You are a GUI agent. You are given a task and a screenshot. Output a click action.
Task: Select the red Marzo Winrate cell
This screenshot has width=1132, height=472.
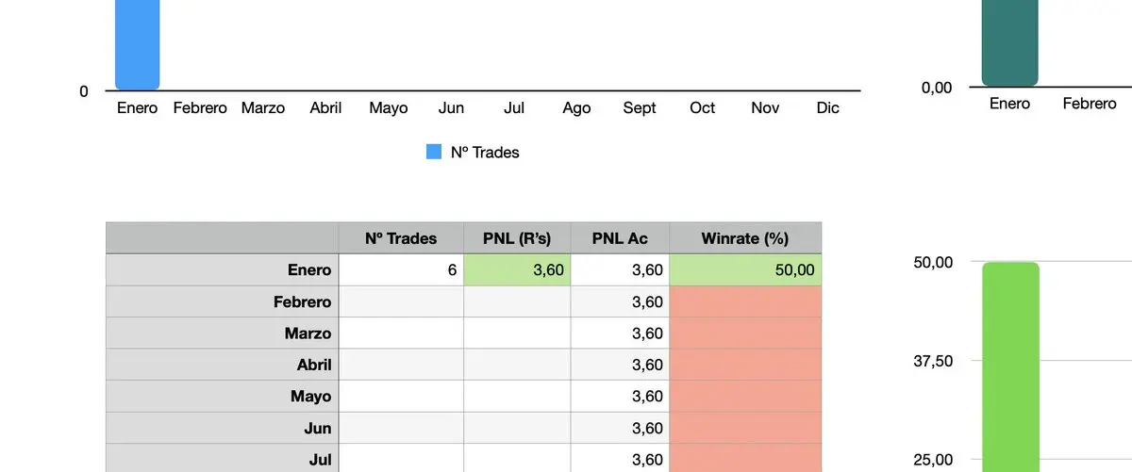pos(745,334)
